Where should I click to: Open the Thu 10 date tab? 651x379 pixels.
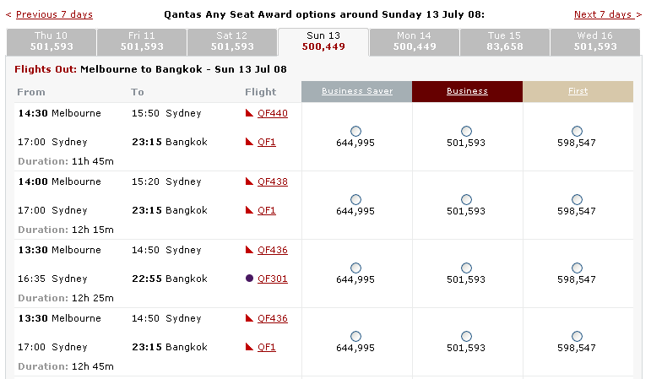52,41
